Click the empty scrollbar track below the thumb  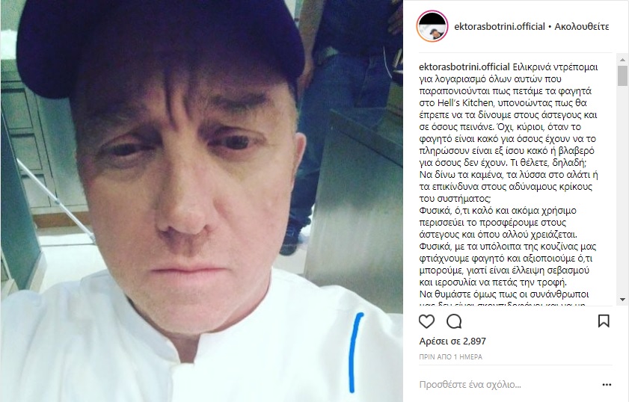tap(622, 191)
